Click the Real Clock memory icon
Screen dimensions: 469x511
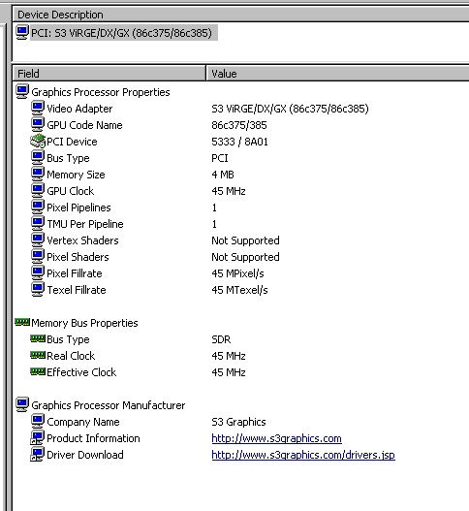(x=38, y=355)
